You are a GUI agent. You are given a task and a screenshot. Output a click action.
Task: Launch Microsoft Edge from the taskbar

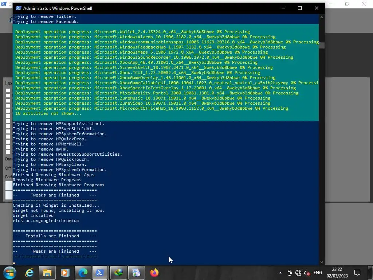[83, 273]
